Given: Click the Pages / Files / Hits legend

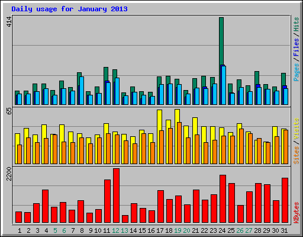Looking at the screenshot, I should pyautogui.click(x=296, y=49).
